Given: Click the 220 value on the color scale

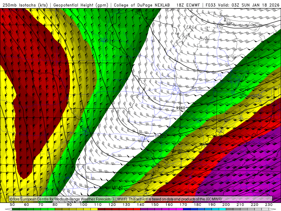Looking at the screenshot, I should click(255, 205).
